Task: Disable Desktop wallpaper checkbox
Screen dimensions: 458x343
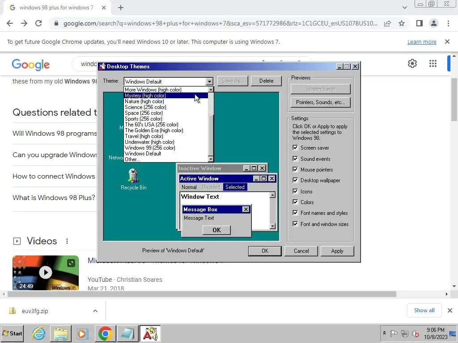Action: pyautogui.click(x=295, y=180)
